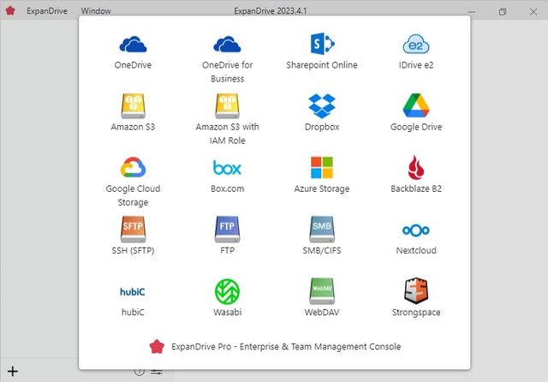Choose Google Cloud Storage
Image resolution: width=548 pixels, height=382 pixels.
(x=134, y=168)
